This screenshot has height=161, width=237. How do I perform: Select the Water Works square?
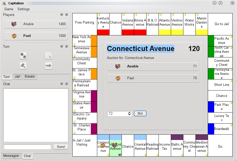189,24
